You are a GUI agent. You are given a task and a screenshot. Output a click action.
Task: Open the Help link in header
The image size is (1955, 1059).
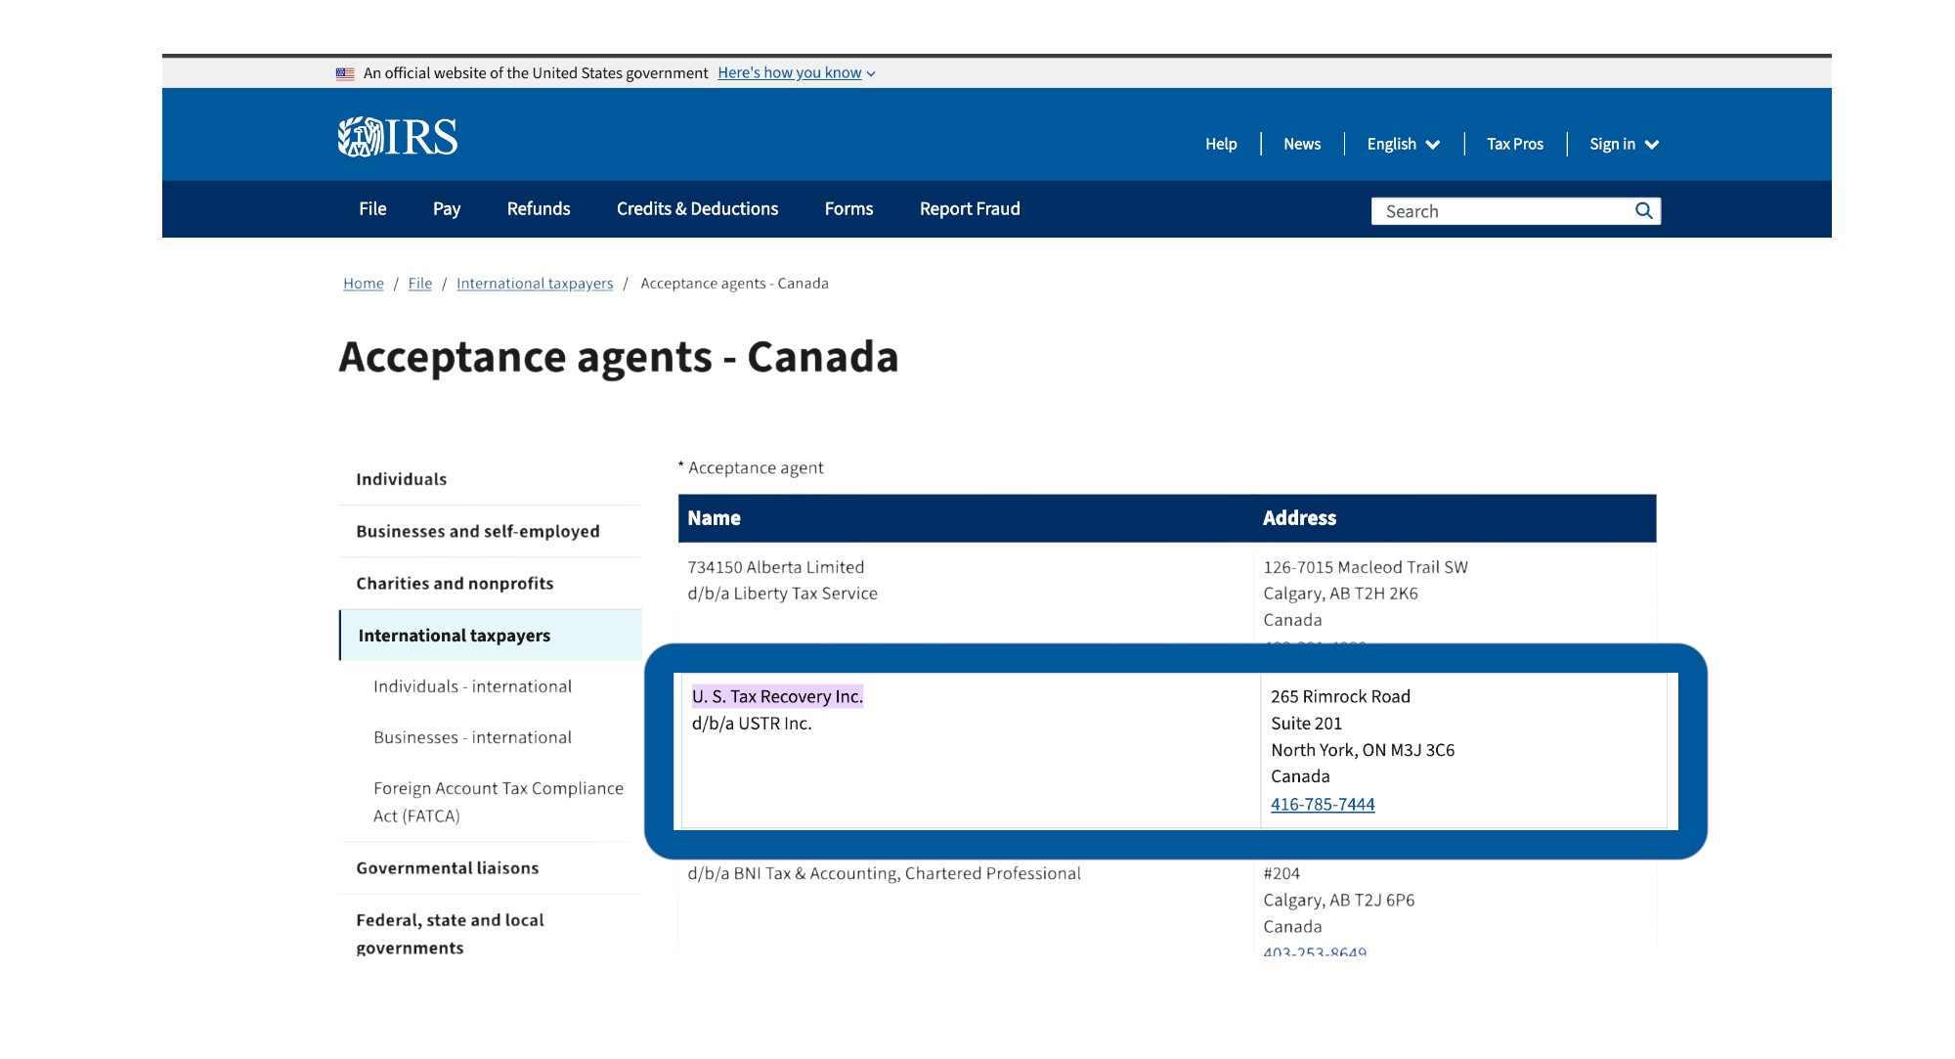coord(1221,144)
